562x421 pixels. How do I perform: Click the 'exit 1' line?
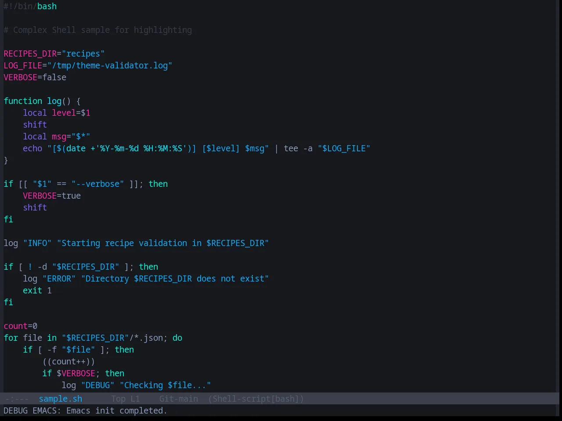click(x=37, y=290)
